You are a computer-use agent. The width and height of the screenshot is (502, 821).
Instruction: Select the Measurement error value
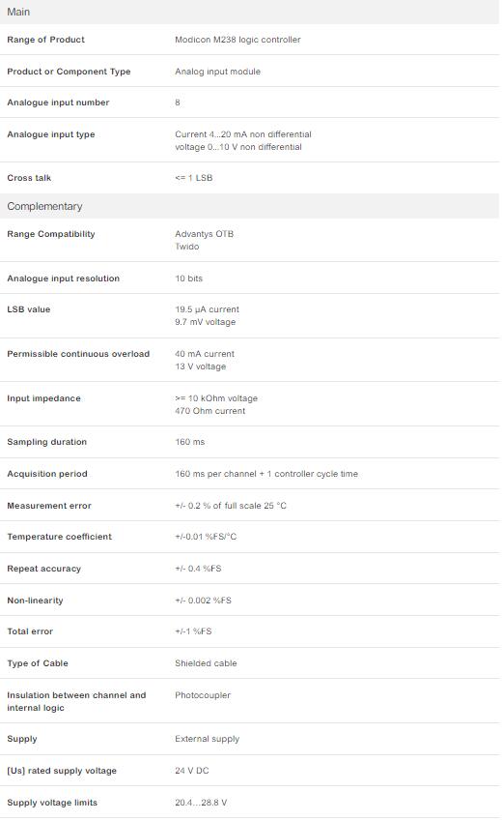(231, 506)
